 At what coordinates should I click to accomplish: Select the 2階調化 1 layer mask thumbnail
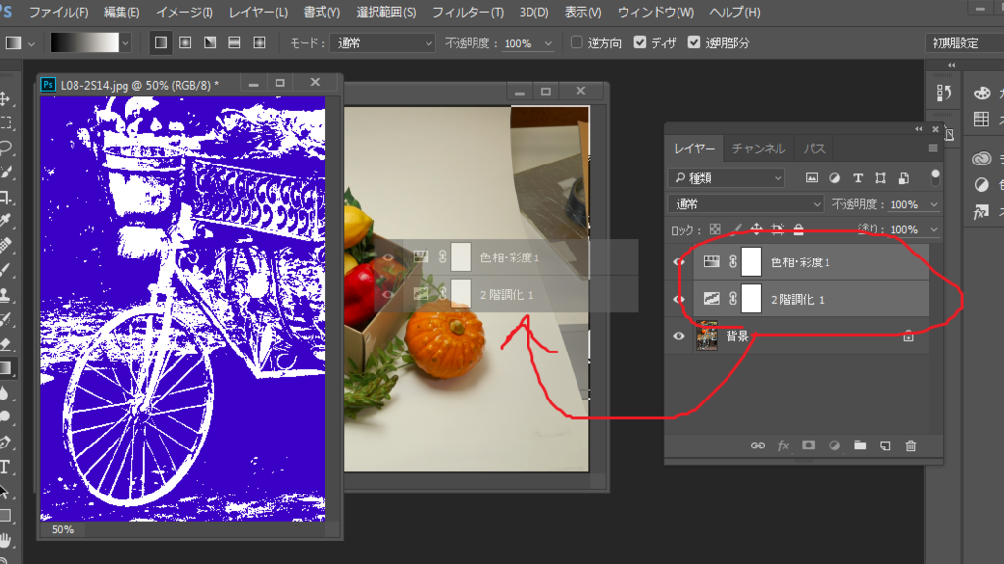click(x=752, y=299)
